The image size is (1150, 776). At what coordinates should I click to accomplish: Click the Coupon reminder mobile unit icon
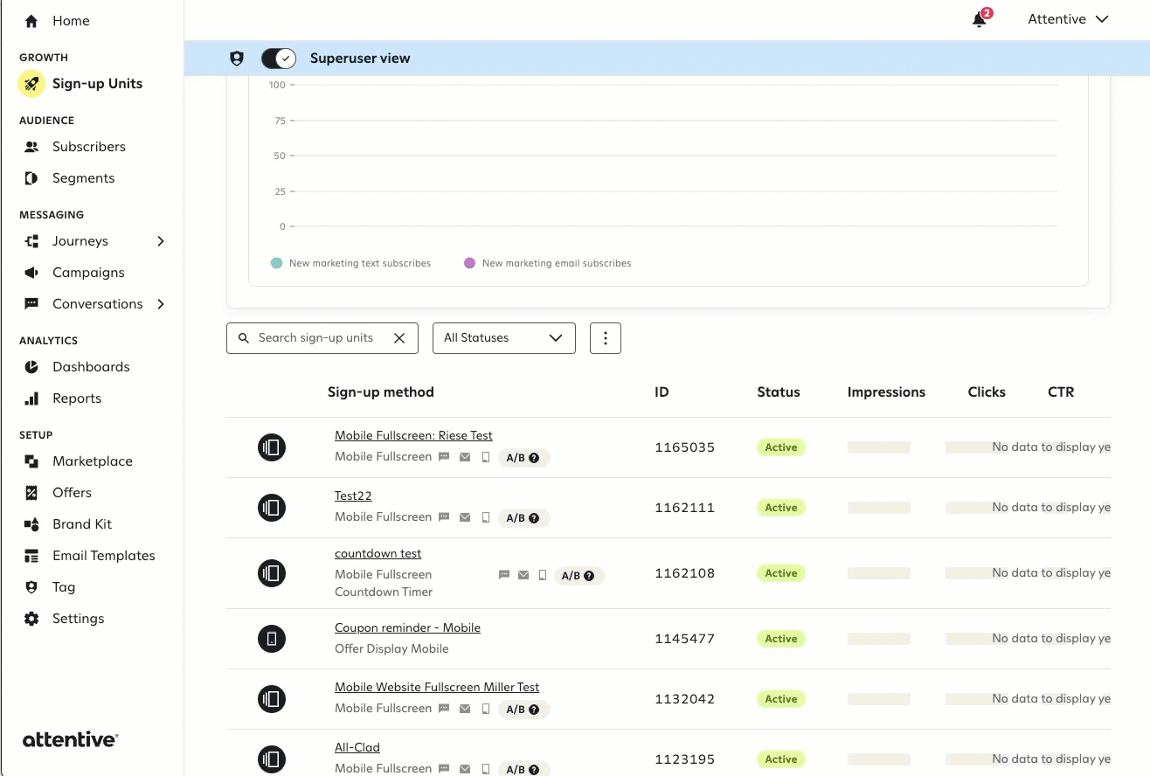(272, 639)
